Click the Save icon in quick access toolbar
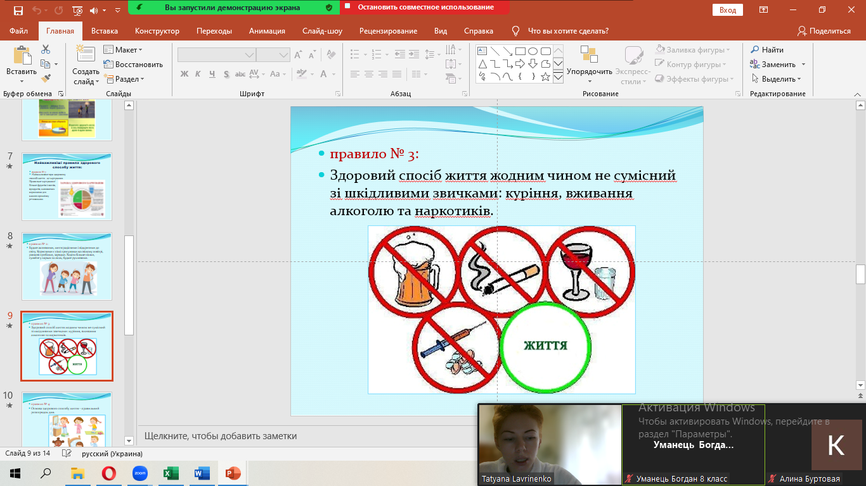The height and width of the screenshot is (486, 866). click(x=18, y=10)
